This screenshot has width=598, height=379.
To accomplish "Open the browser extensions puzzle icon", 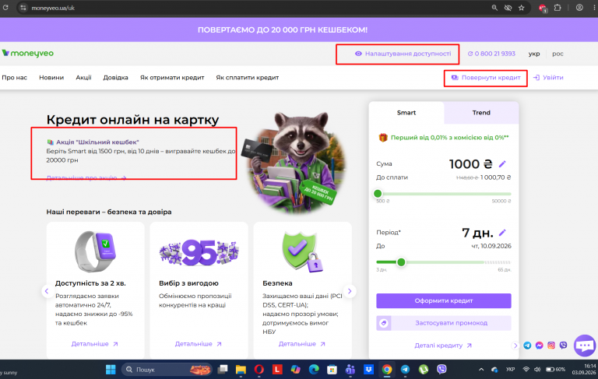I will click(x=558, y=8).
